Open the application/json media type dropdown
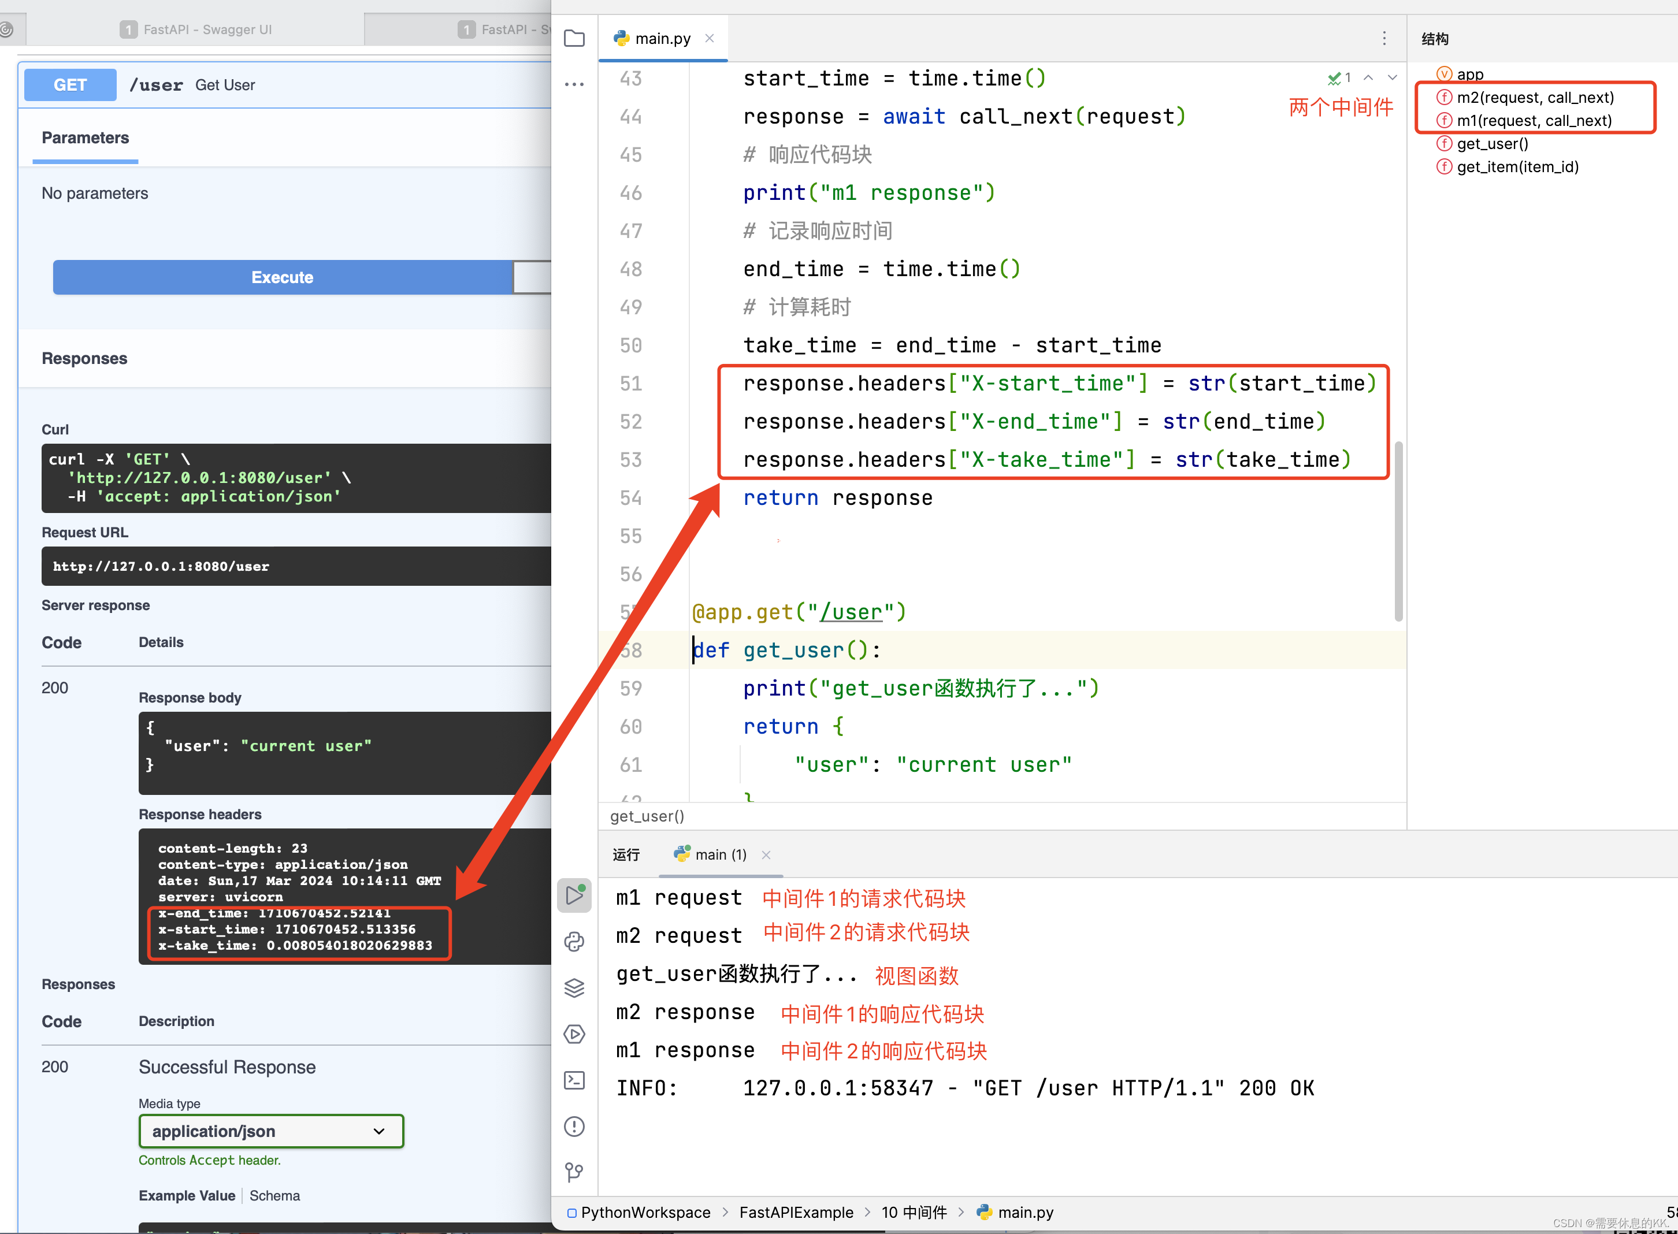The width and height of the screenshot is (1678, 1234). tap(271, 1131)
